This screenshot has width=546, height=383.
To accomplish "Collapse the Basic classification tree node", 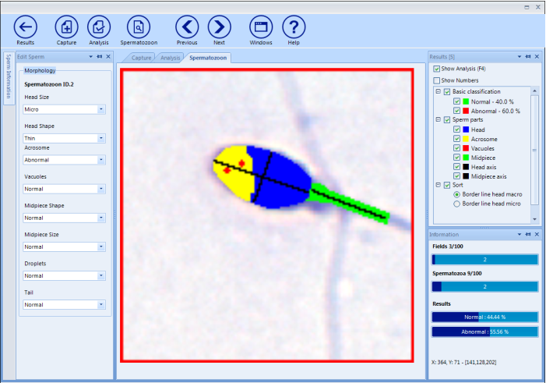I will coord(438,91).
